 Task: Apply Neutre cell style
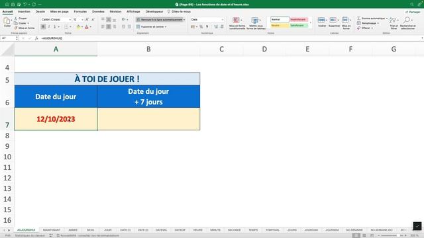point(280,25)
